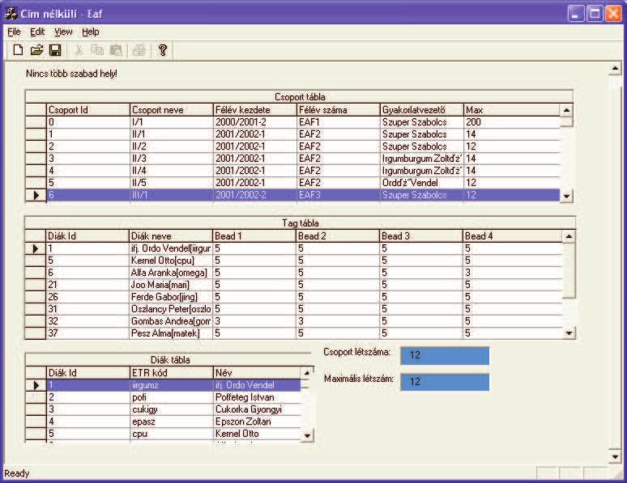Click up arrow of Diák tábla scrollbar

[307, 373]
